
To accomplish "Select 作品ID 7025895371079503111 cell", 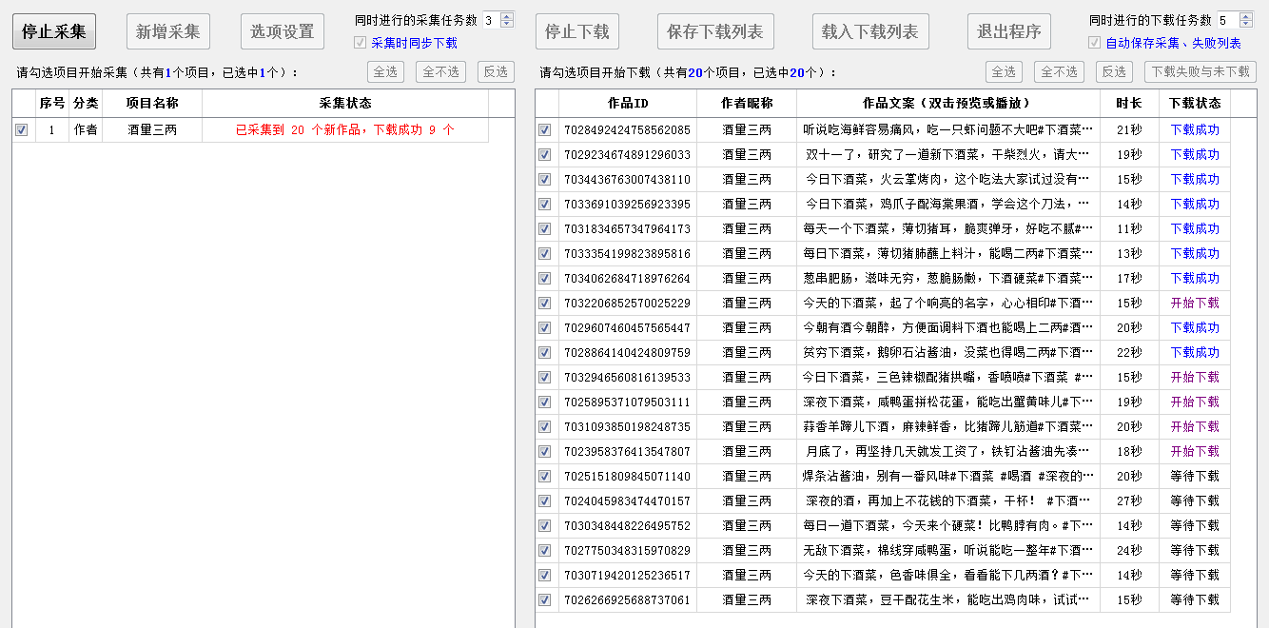I will tap(628, 402).
